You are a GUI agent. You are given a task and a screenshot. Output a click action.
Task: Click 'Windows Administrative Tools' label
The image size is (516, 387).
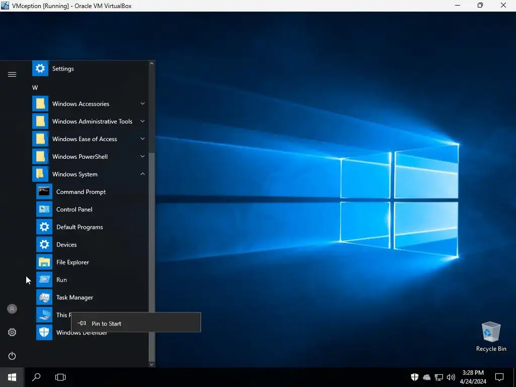click(92, 121)
